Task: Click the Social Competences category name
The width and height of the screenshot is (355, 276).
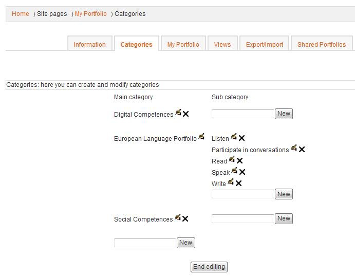Action: [143, 219]
